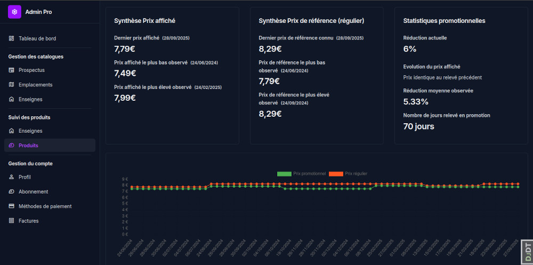This screenshot has height=265, width=533.
Task: Click the Admin Pro title text
Action: [x=39, y=12]
